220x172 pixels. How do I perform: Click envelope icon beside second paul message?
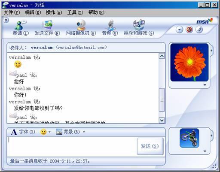13,115
